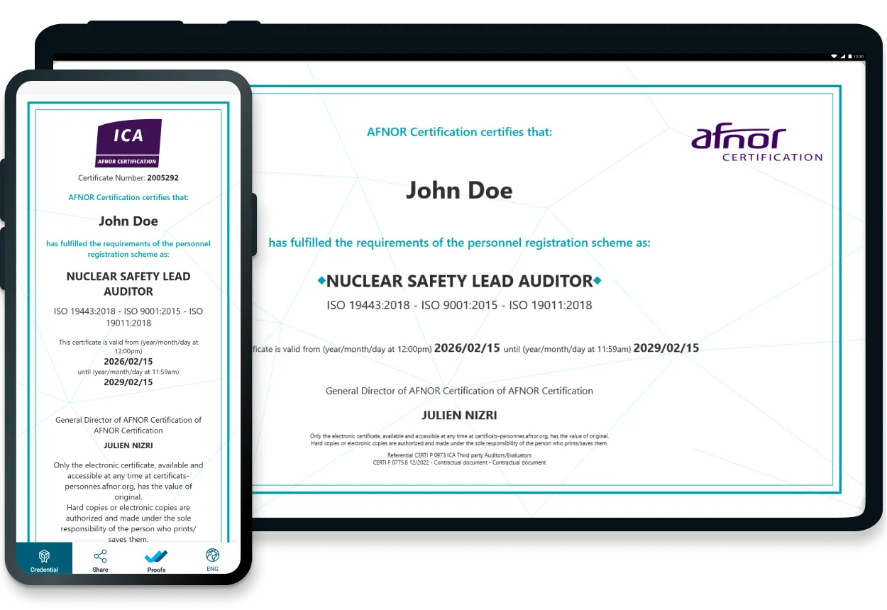887x610 pixels.
Task: Tap the Proofs double-checkmark icon
Action: (156, 555)
